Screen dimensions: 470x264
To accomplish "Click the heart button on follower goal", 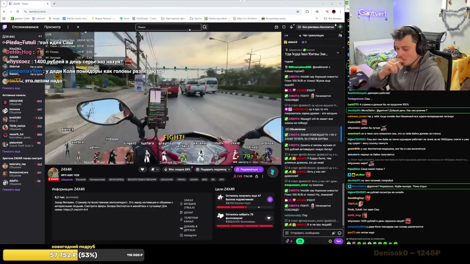I will (x=269, y=218).
